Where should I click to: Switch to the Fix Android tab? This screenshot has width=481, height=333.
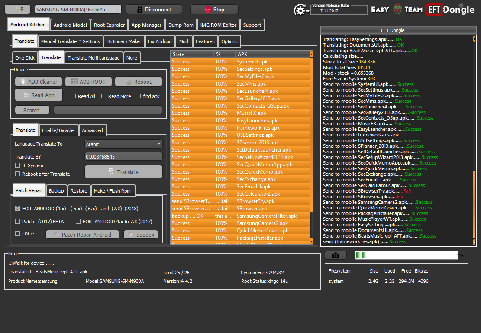coord(159,41)
